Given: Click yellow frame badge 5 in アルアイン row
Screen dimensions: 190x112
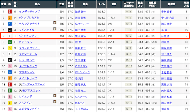Looking at the screenshot, I should pyautogui.click(x=9, y=103).
